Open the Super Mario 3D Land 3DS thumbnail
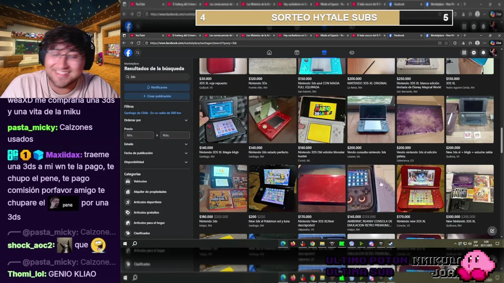This screenshot has width=504, height=283. coord(322,119)
